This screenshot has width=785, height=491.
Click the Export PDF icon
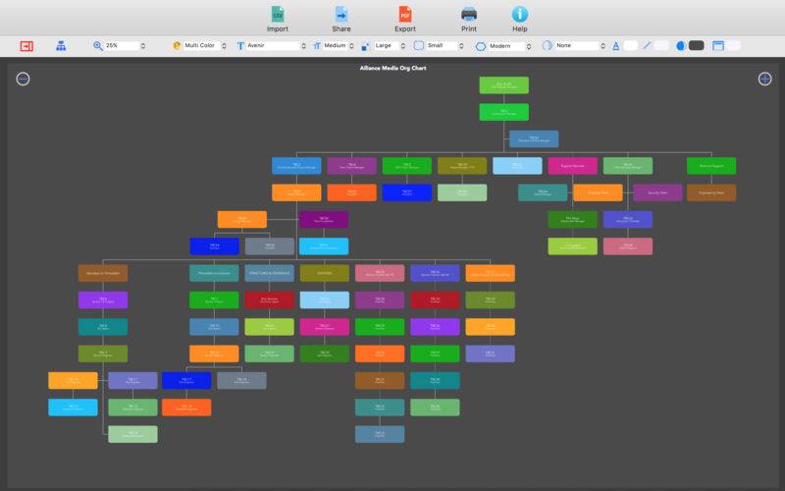(405, 14)
